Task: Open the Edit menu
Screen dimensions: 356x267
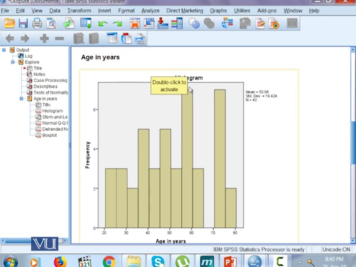Action: (x=20, y=11)
